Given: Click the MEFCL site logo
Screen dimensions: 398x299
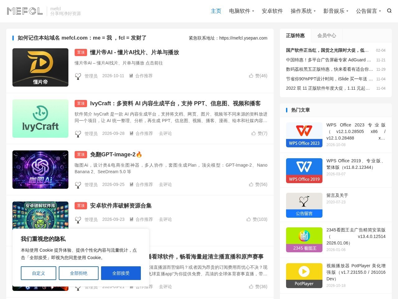Looking at the screenshot, I should 25,11.
